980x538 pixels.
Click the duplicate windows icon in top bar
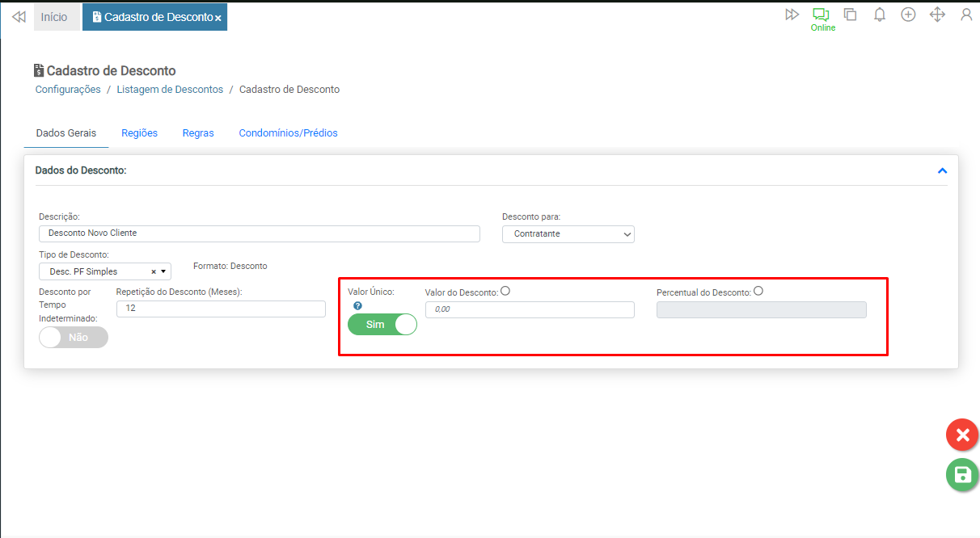click(850, 15)
